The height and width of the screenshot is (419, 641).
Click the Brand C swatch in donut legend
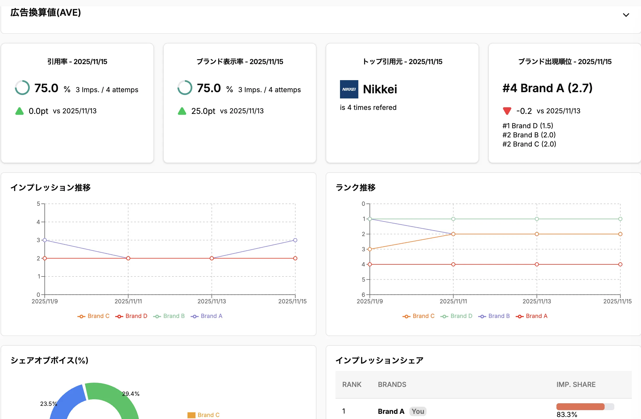(191, 415)
